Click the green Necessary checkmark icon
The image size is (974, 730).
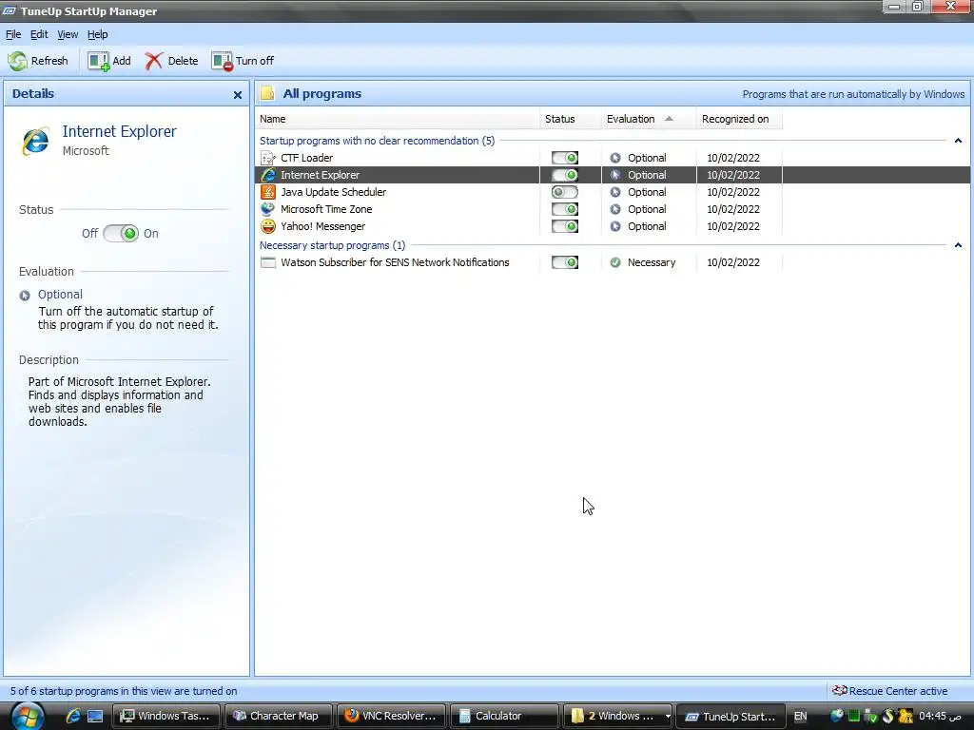click(x=615, y=262)
